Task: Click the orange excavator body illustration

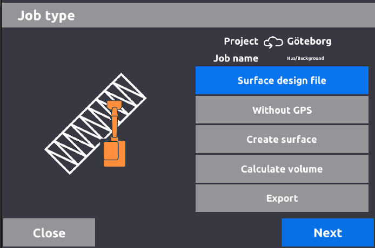Action: [x=114, y=153]
